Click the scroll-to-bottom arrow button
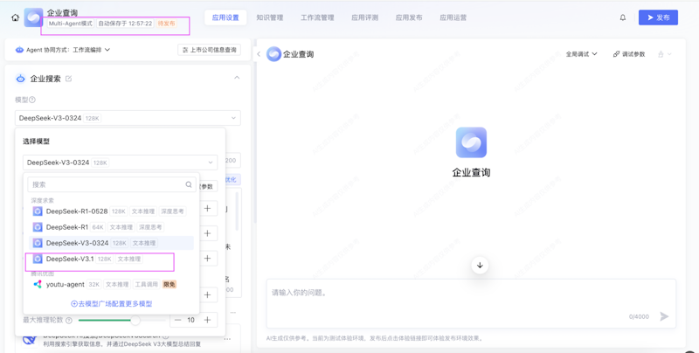The height and width of the screenshot is (353, 699). 480,266
